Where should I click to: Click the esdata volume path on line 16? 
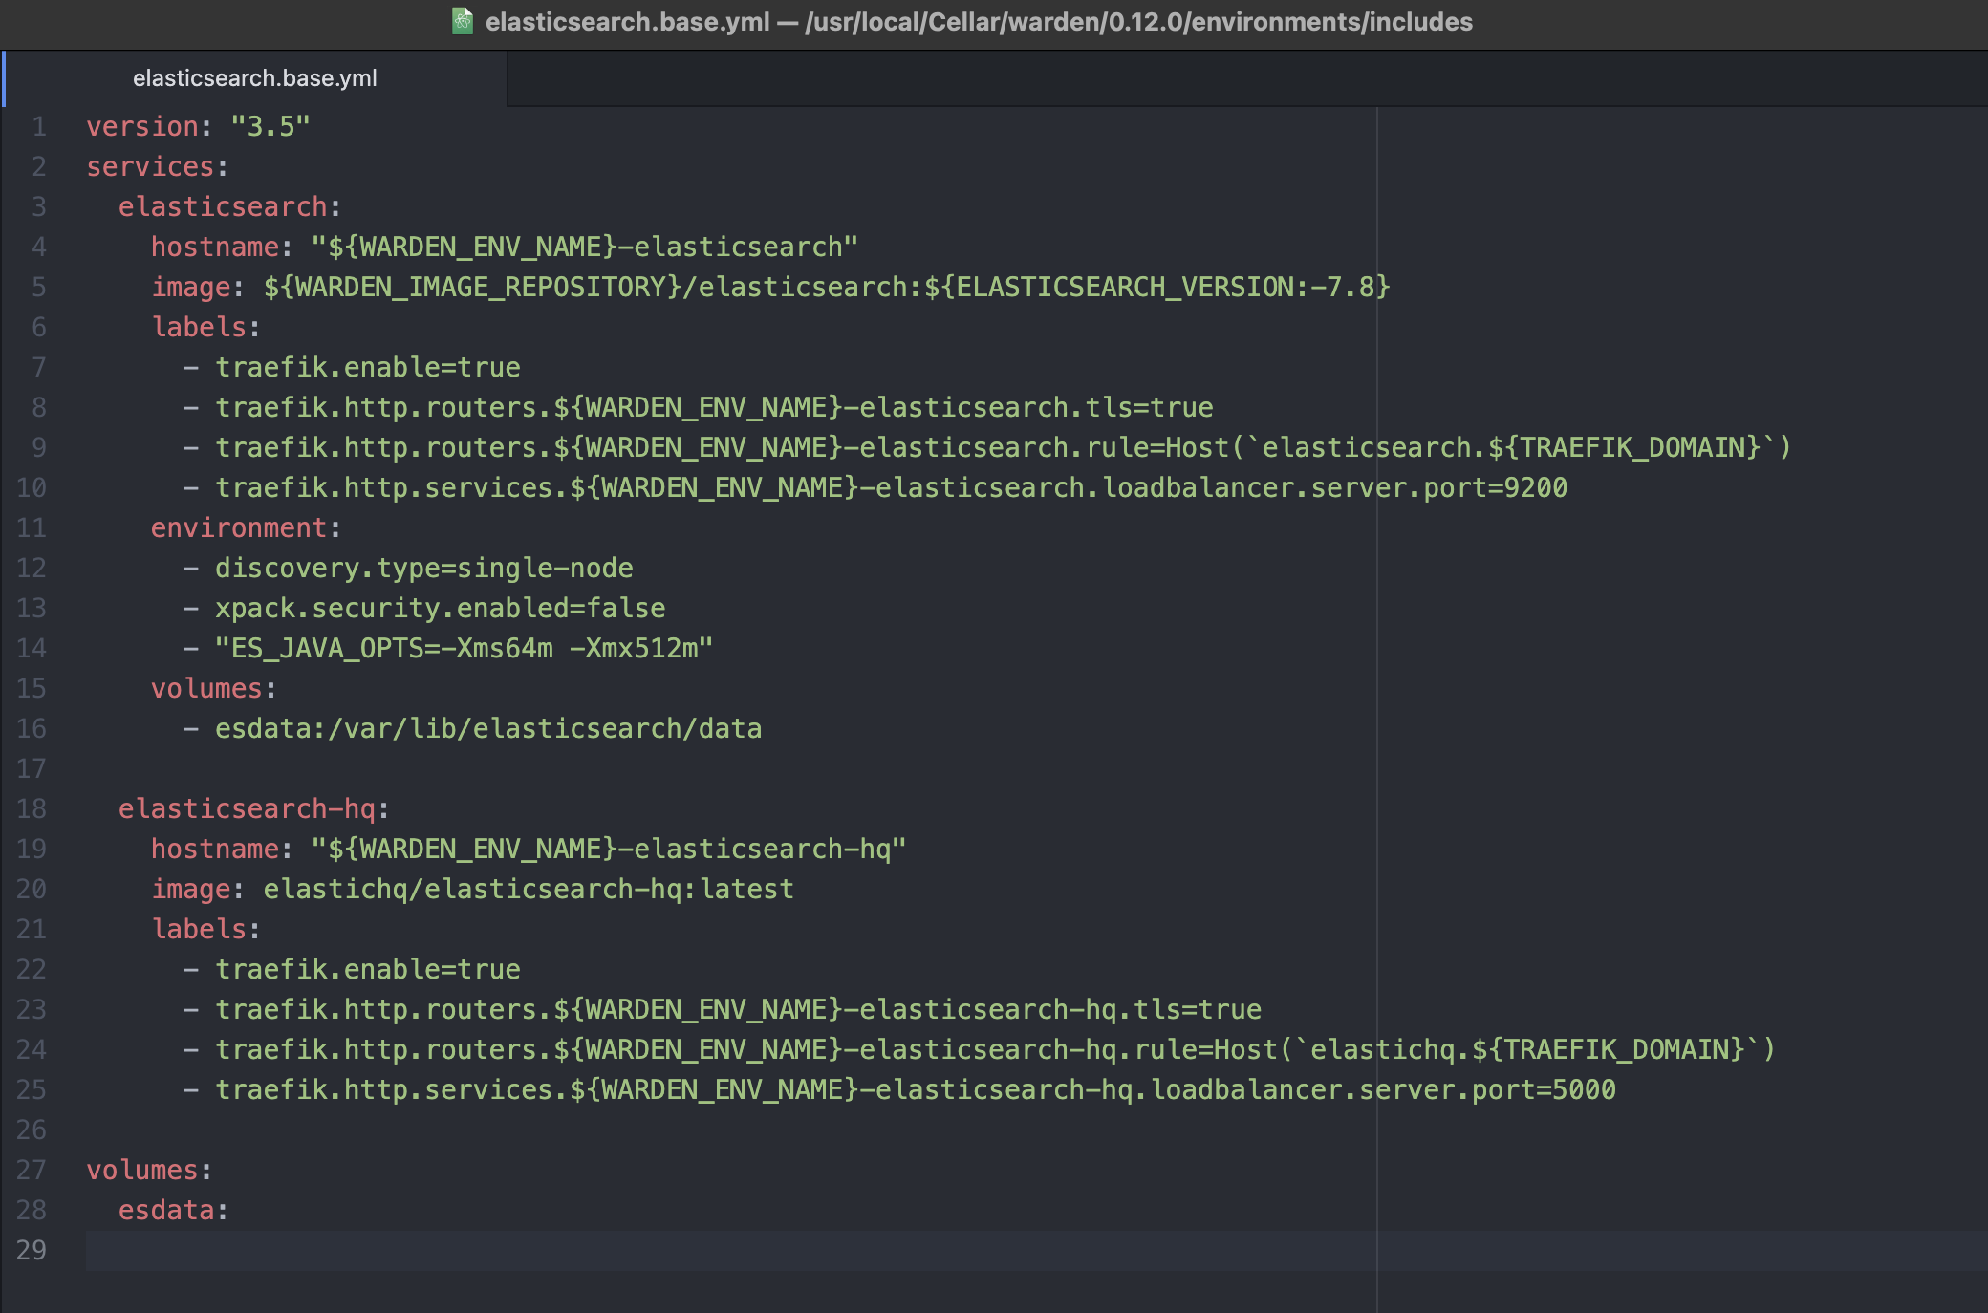(488, 727)
